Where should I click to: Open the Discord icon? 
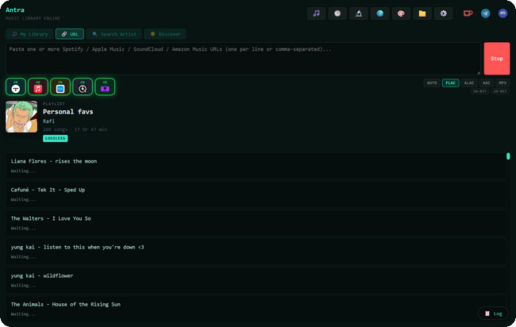[503, 13]
